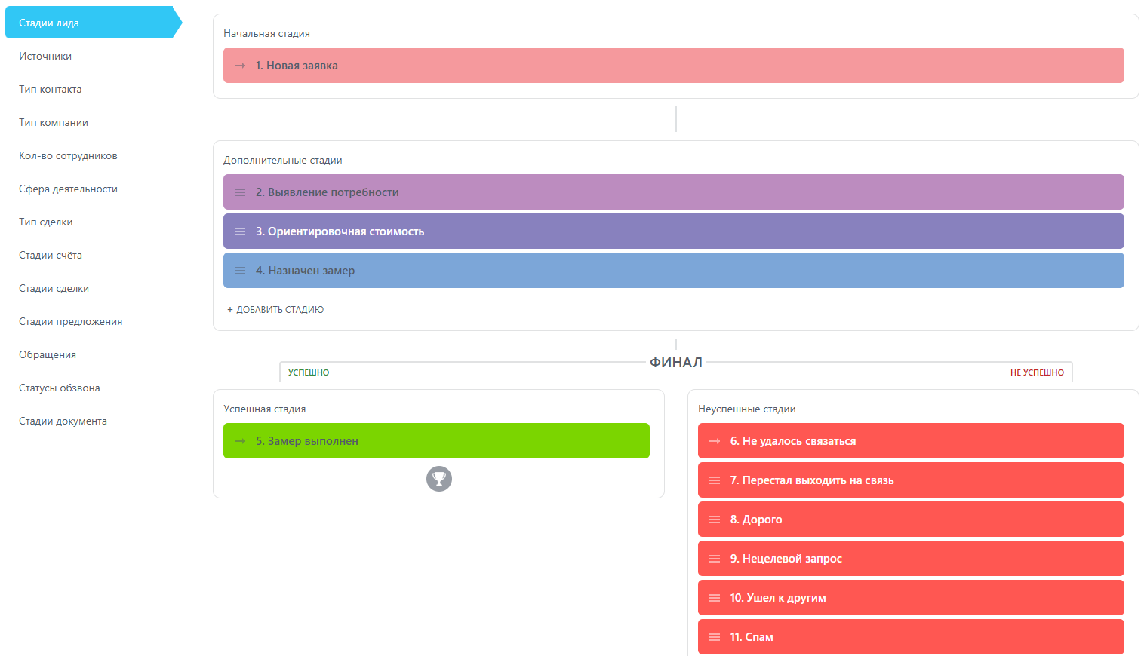Image resolution: width=1144 pixels, height=656 pixels.
Task: Click the Успешная стадия heading
Action: [265, 409]
